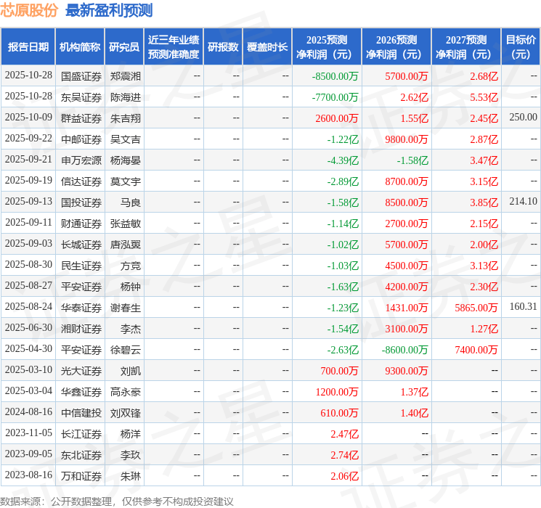Screen dimensions: 541x508
Task: Click the 610.00万 profit value
Action: coord(339,413)
